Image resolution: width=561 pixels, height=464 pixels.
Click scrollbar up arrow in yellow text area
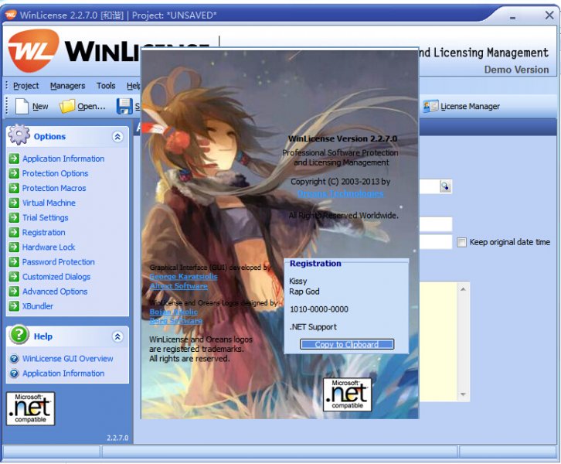(463, 289)
